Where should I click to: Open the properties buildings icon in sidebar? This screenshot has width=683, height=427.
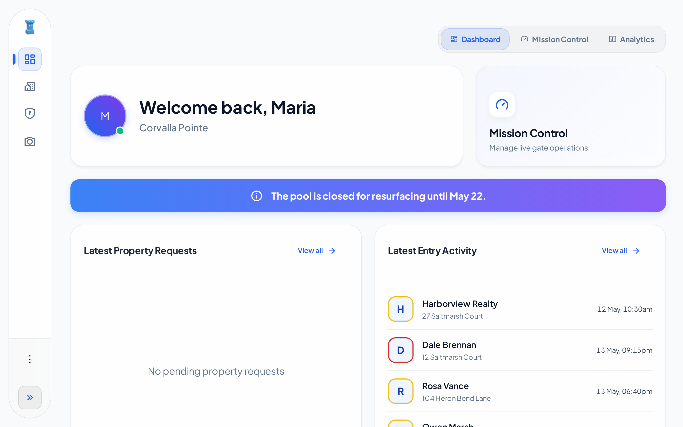30,87
